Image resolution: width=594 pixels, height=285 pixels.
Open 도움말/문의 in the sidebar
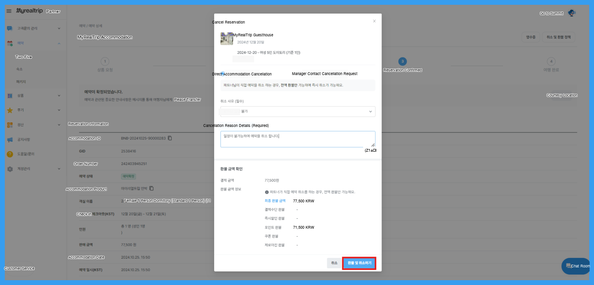pos(26,154)
